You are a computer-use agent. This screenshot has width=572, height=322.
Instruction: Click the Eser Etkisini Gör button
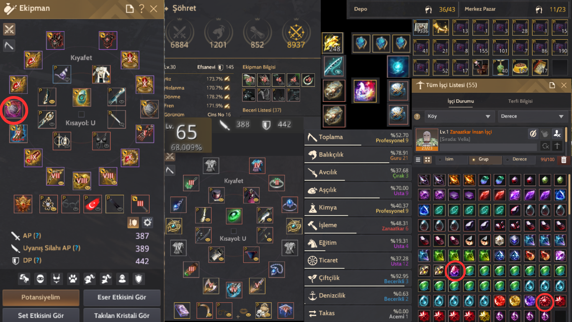pyautogui.click(x=122, y=297)
